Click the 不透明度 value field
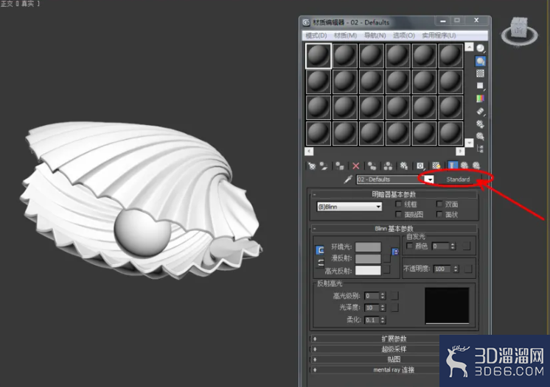This screenshot has width=550, height=387. (x=442, y=269)
